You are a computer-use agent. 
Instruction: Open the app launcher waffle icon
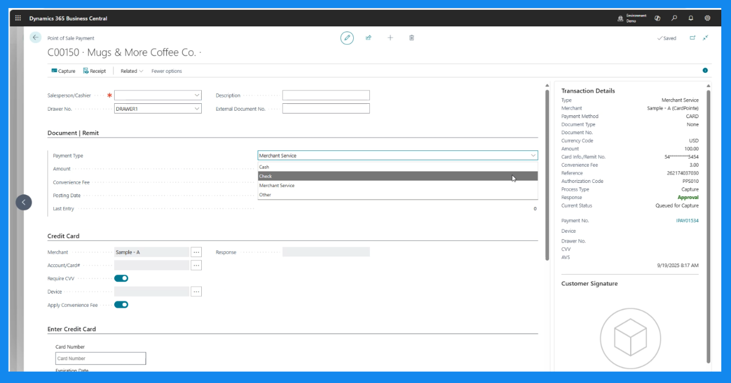[x=18, y=18]
